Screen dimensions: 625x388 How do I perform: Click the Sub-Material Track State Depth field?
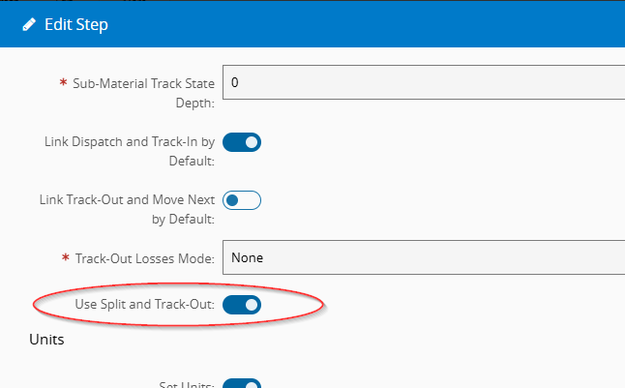tap(424, 83)
